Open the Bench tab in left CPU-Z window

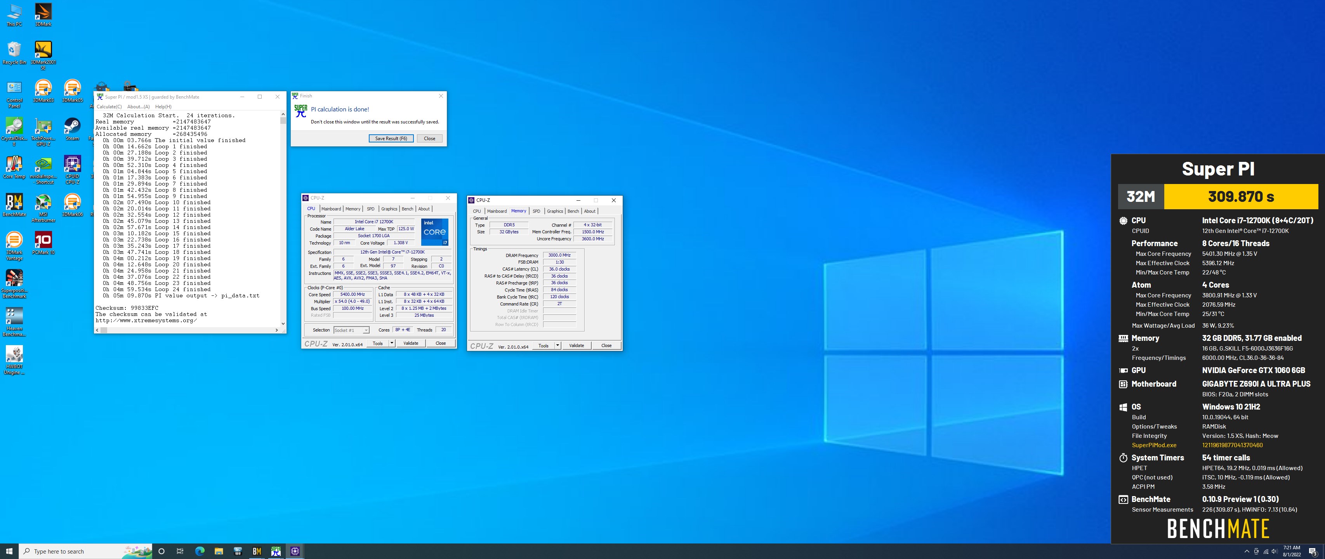tap(407, 209)
